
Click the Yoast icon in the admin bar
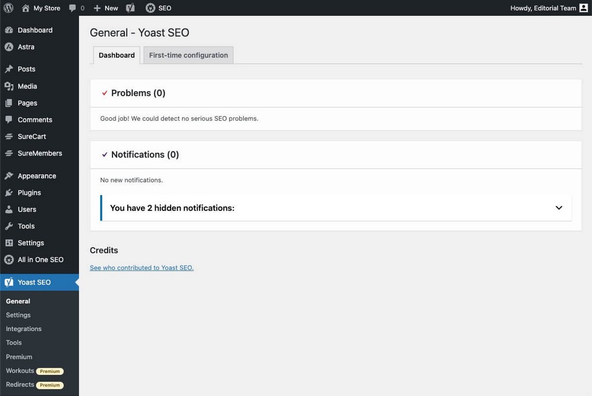point(130,8)
